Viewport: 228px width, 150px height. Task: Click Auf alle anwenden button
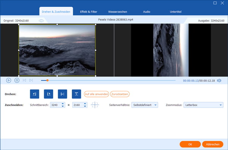pos(97,94)
